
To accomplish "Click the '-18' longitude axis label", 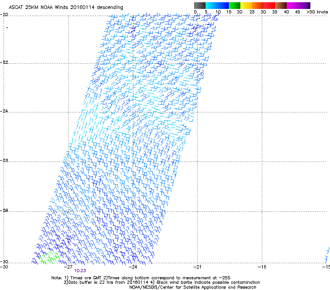I will tap(262, 267).
